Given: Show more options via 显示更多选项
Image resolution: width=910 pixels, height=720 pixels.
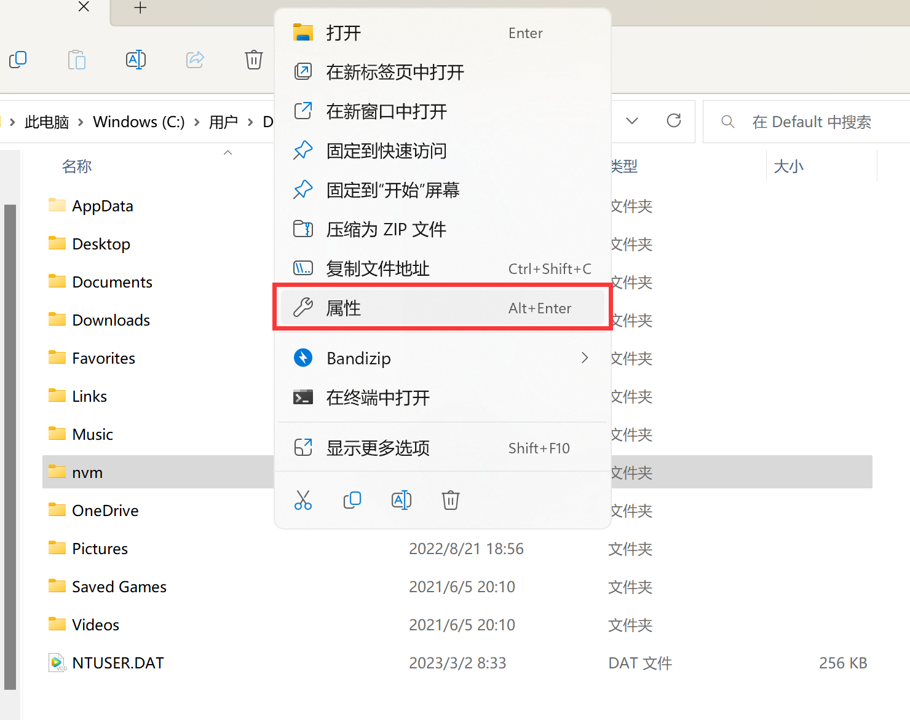Looking at the screenshot, I should 378,448.
